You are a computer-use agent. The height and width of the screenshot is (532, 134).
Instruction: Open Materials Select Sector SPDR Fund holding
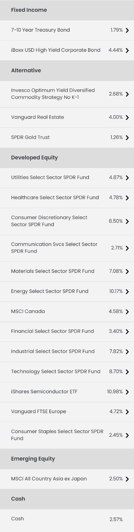coord(67,271)
